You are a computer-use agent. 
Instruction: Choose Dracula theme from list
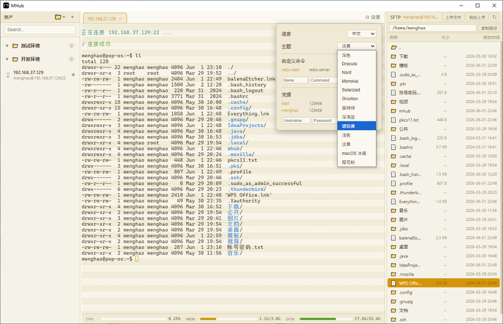[357, 64]
